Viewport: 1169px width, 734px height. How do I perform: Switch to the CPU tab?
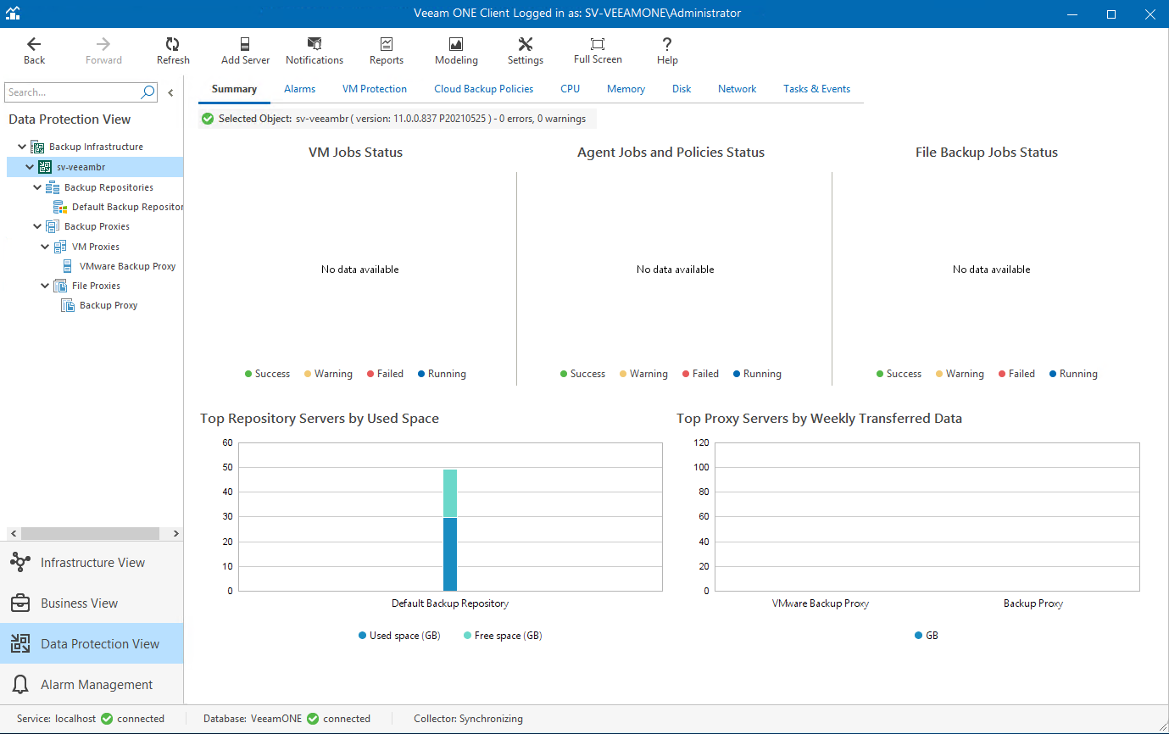[x=571, y=89]
